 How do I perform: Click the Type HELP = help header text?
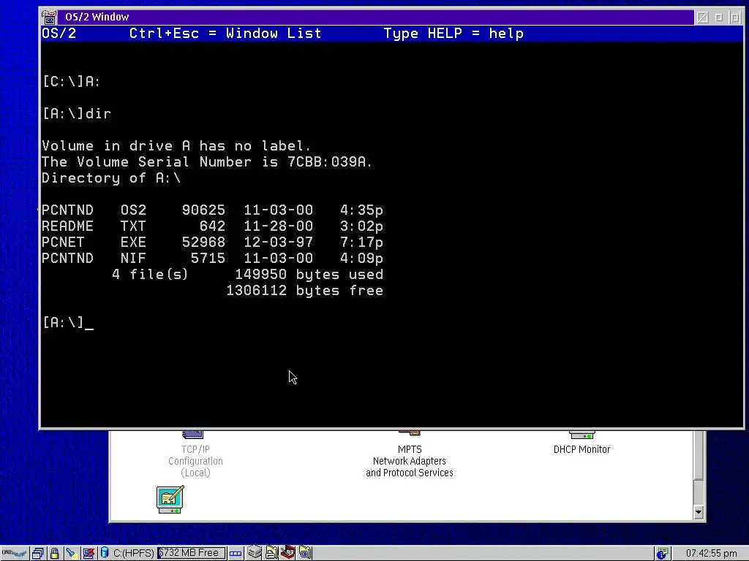453,34
